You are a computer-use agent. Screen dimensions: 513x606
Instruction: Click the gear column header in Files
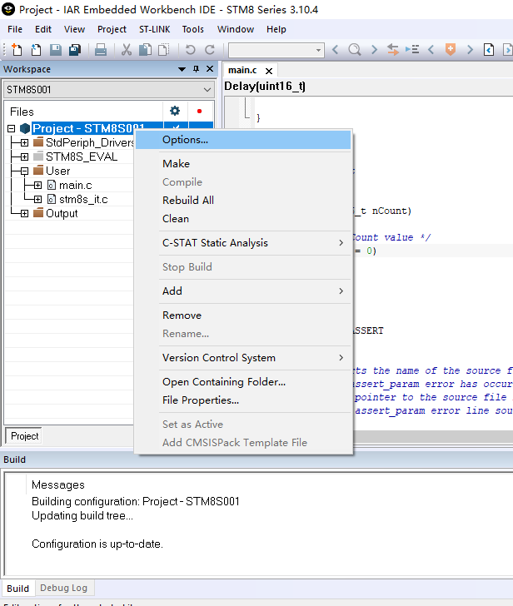(x=175, y=111)
